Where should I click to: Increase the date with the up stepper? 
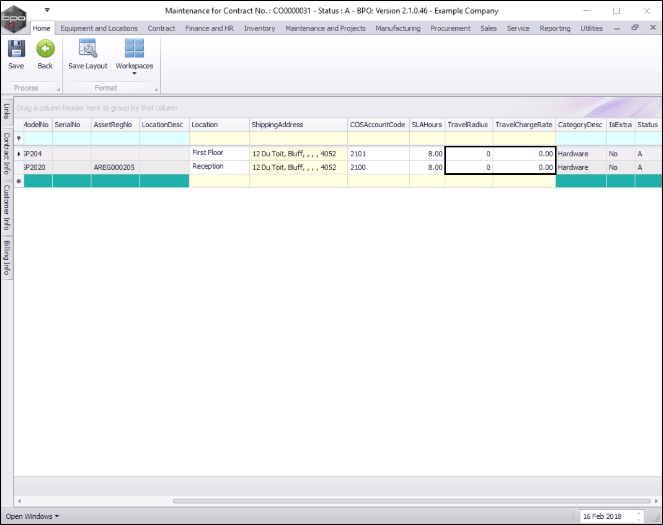point(639,513)
